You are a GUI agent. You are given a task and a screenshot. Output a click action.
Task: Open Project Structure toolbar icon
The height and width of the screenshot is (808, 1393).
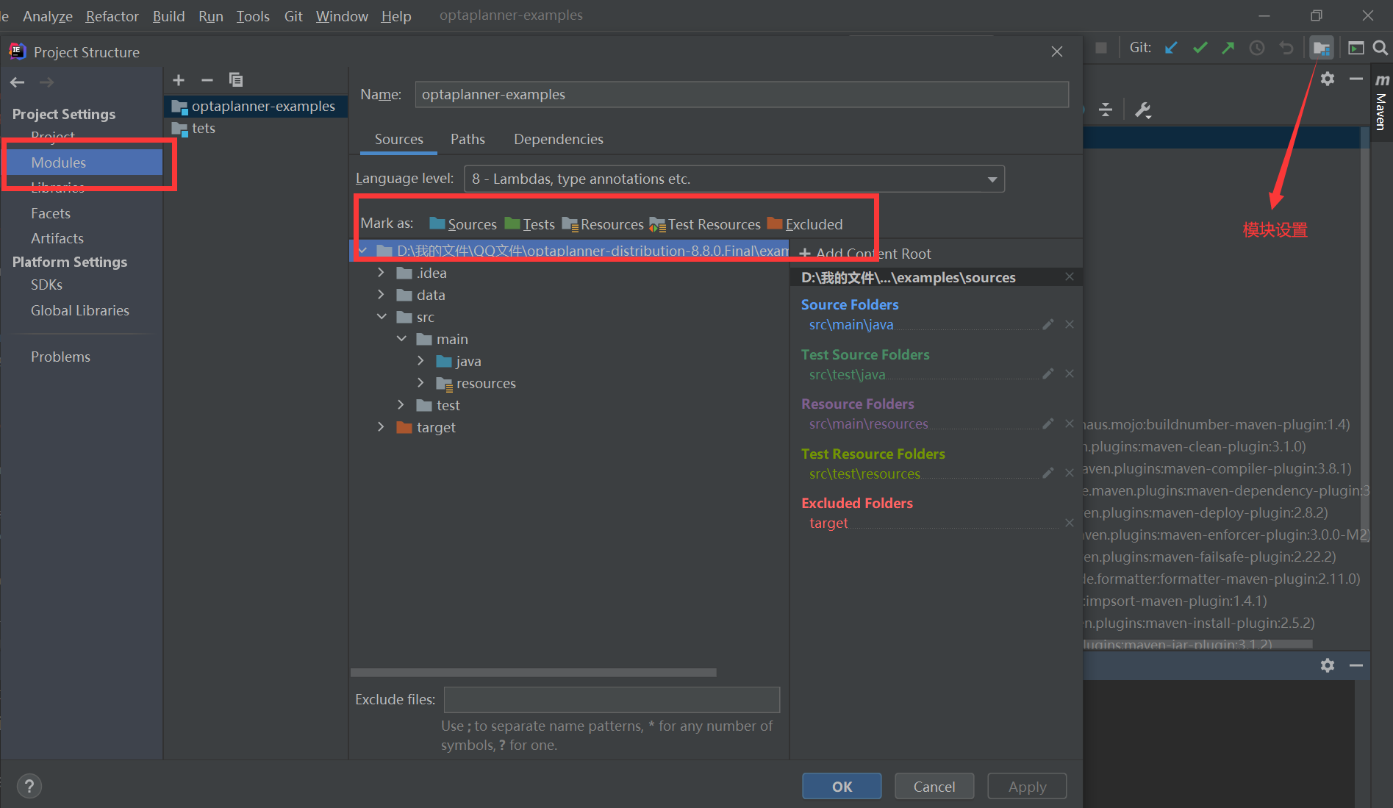pos(1321,49)
